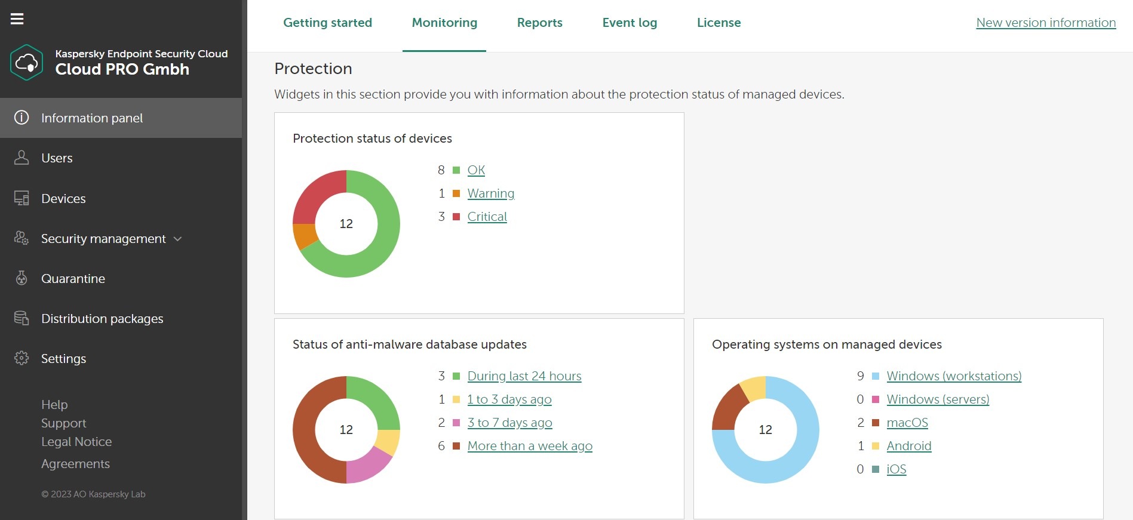
Task: Click the Security management gear-people icon
Action: 22,238
